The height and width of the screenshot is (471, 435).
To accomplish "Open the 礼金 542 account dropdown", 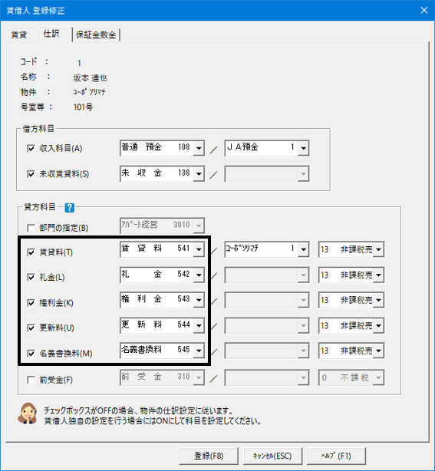I will click(x=199, y=275).
